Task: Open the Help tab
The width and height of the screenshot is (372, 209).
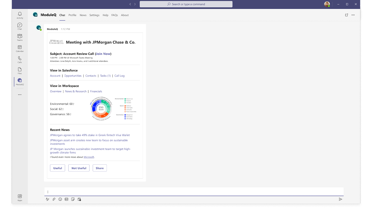Action: (105, 15)
